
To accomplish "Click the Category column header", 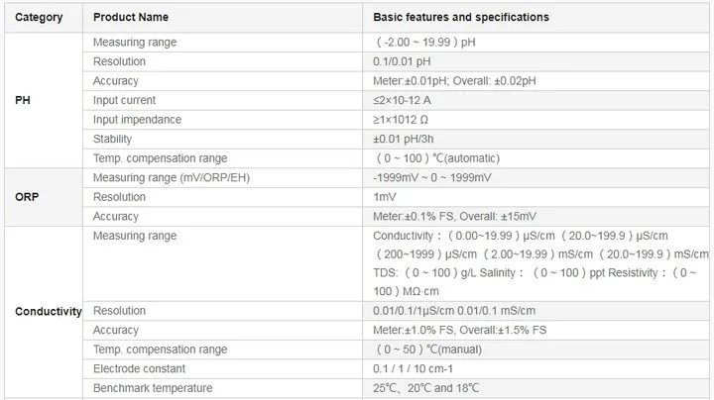I will [x=39, y=17].
